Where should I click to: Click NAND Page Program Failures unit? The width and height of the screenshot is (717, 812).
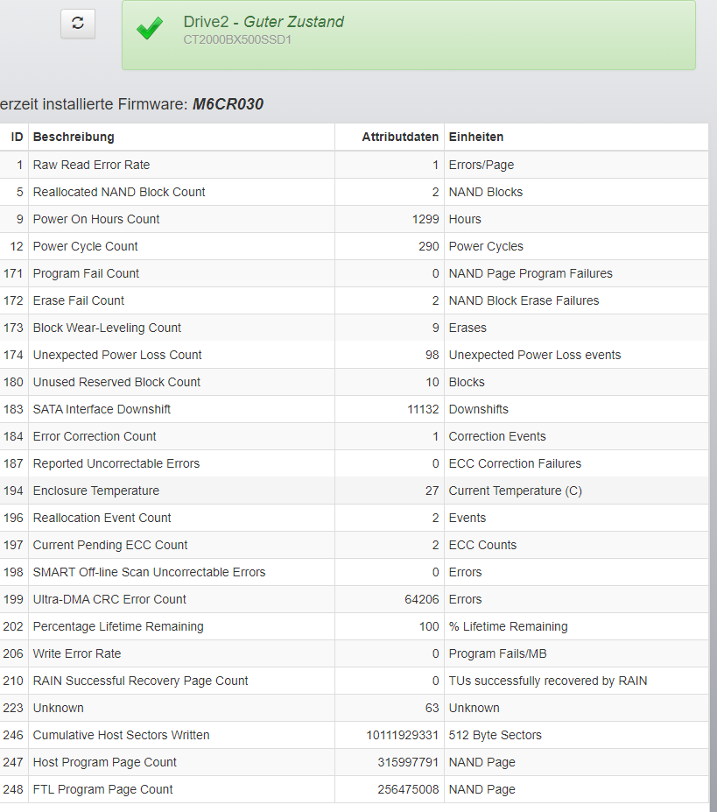click(x=531, y=273)
